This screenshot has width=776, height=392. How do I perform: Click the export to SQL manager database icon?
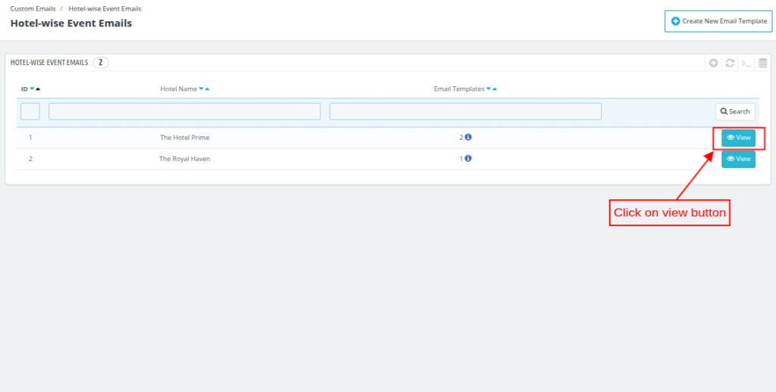point(762,63)
